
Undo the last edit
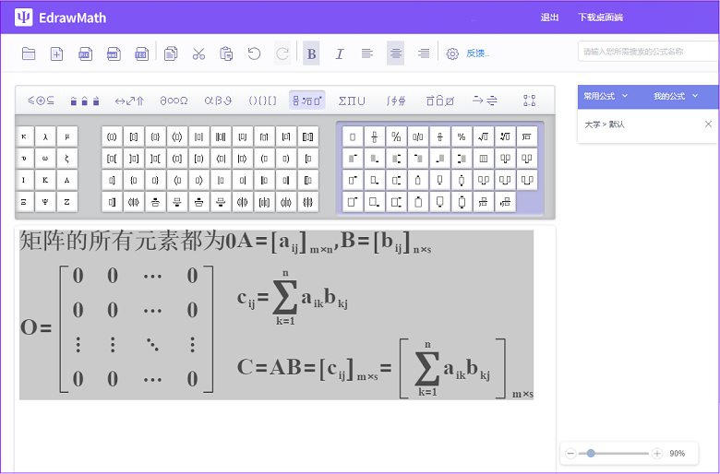coord(254,53)
